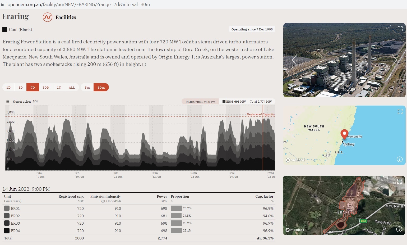Open map info icon on NSW map
This screenshot has width=407, height=245.
[400, 159]
